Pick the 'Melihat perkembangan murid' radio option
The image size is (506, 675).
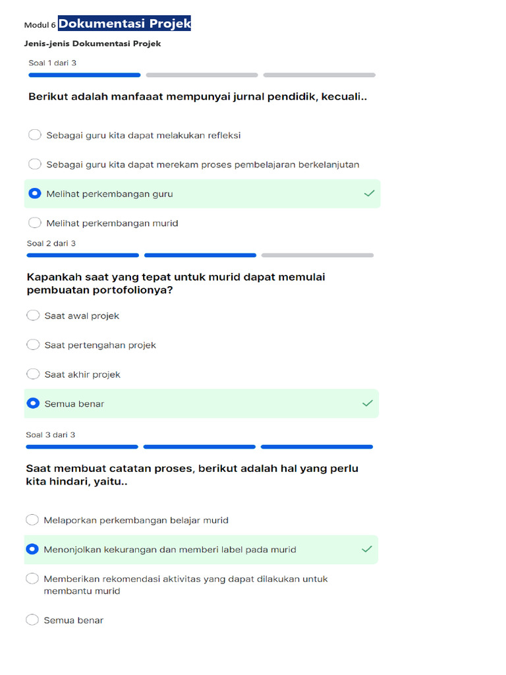coord(35,223)
